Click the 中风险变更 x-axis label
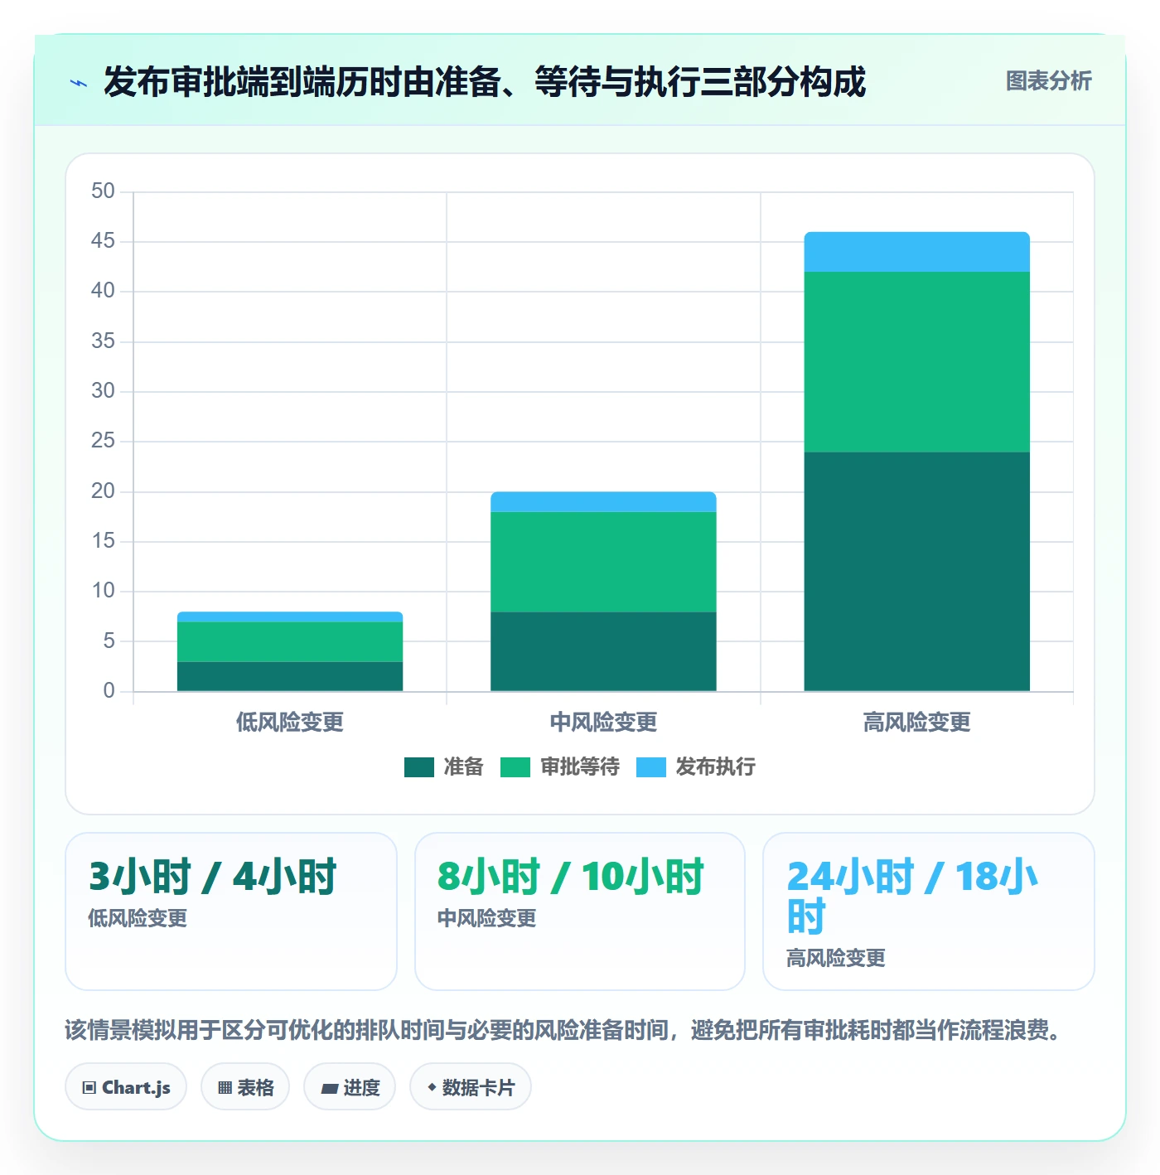This screenshot has height=1175, width=1160. pyautogui.click(x=603, y=723)
